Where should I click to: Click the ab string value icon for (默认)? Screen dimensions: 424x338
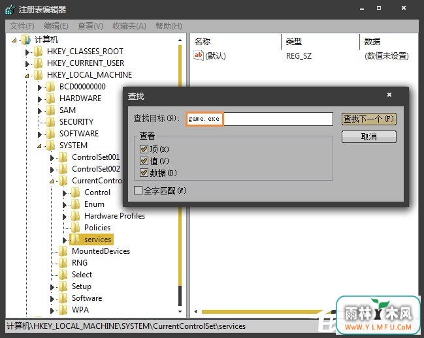[198, 56]
